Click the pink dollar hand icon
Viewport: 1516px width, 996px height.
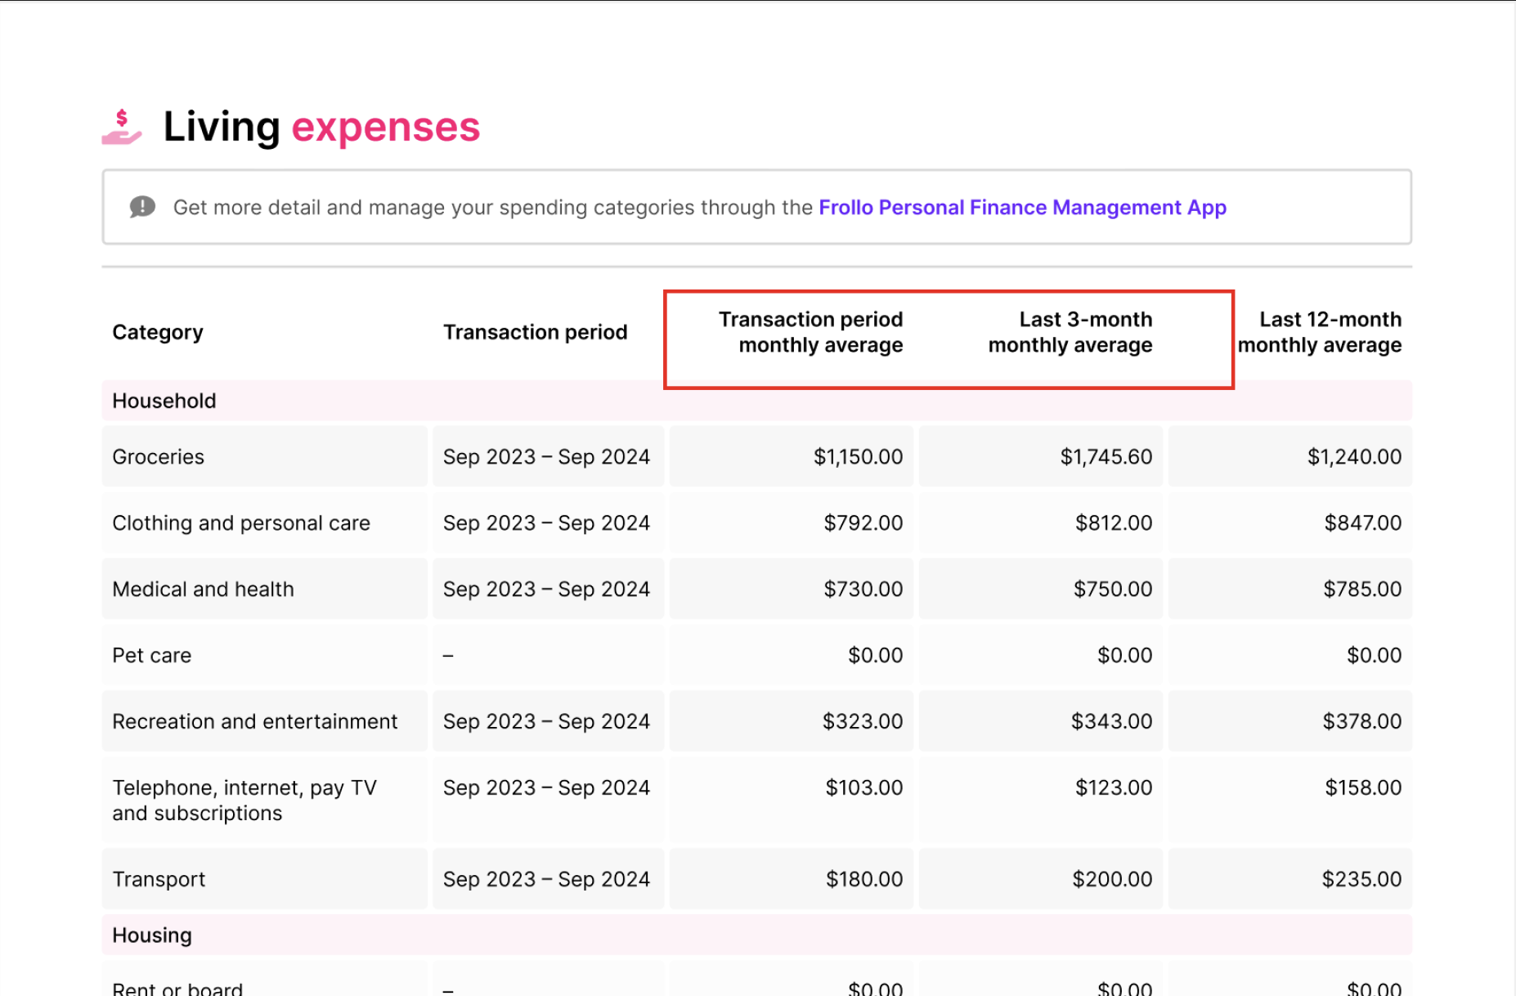point(121,127)
